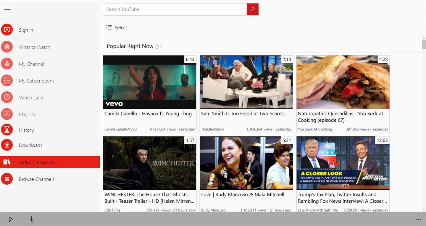Viewport: 426px width, 226px height.
Task: Click channel name You Suck At Cooking
Action: click(315, 129)
